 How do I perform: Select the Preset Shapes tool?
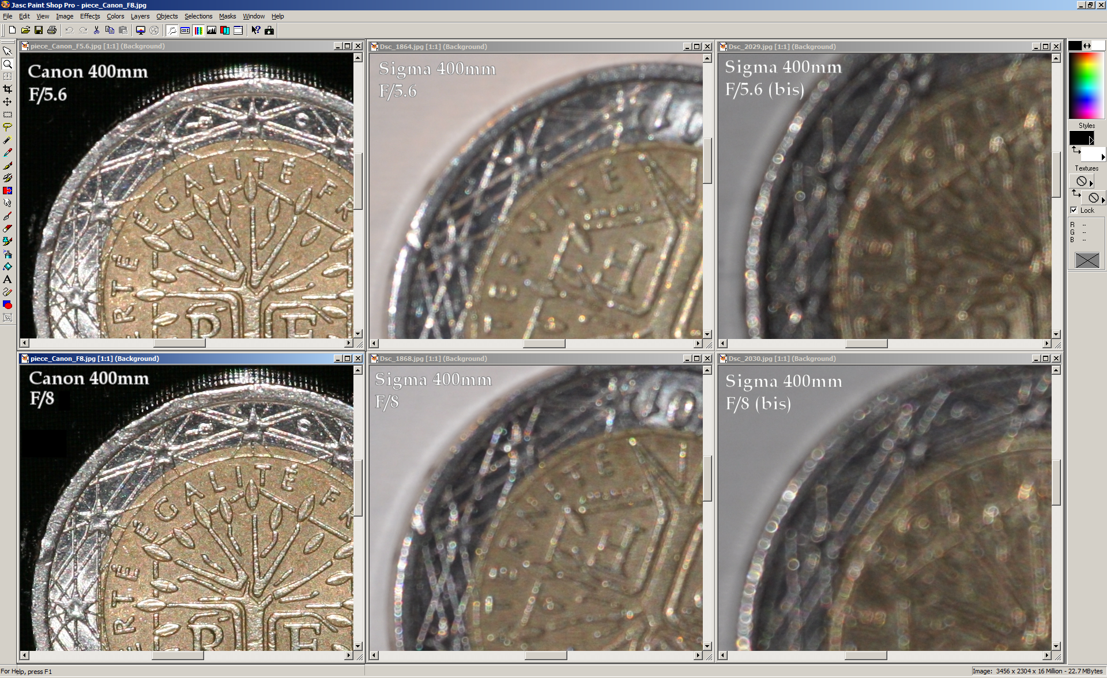[x=7, y=305]
